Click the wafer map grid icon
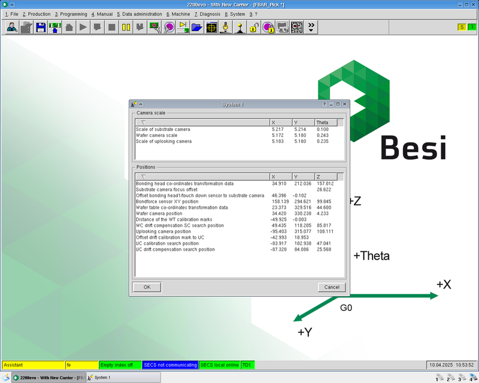The height and width of the screenshot is (383, 479). pyautogui.click(x=296, y=27)
